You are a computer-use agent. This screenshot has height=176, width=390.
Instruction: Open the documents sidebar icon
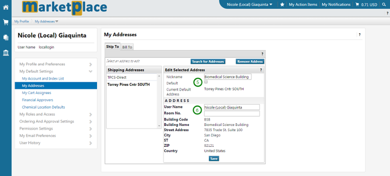coord(6,38)
